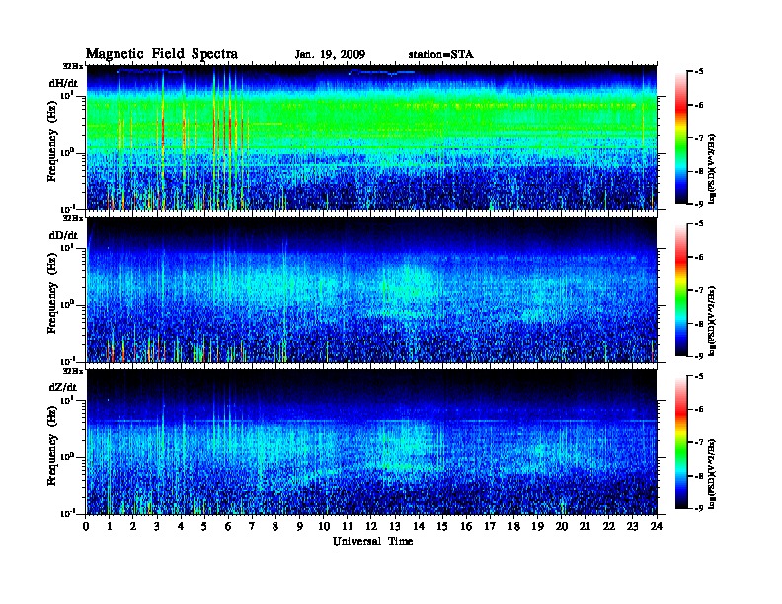Click the "dH/dt" panel label
Screen dimensions: 782x604
63,83
